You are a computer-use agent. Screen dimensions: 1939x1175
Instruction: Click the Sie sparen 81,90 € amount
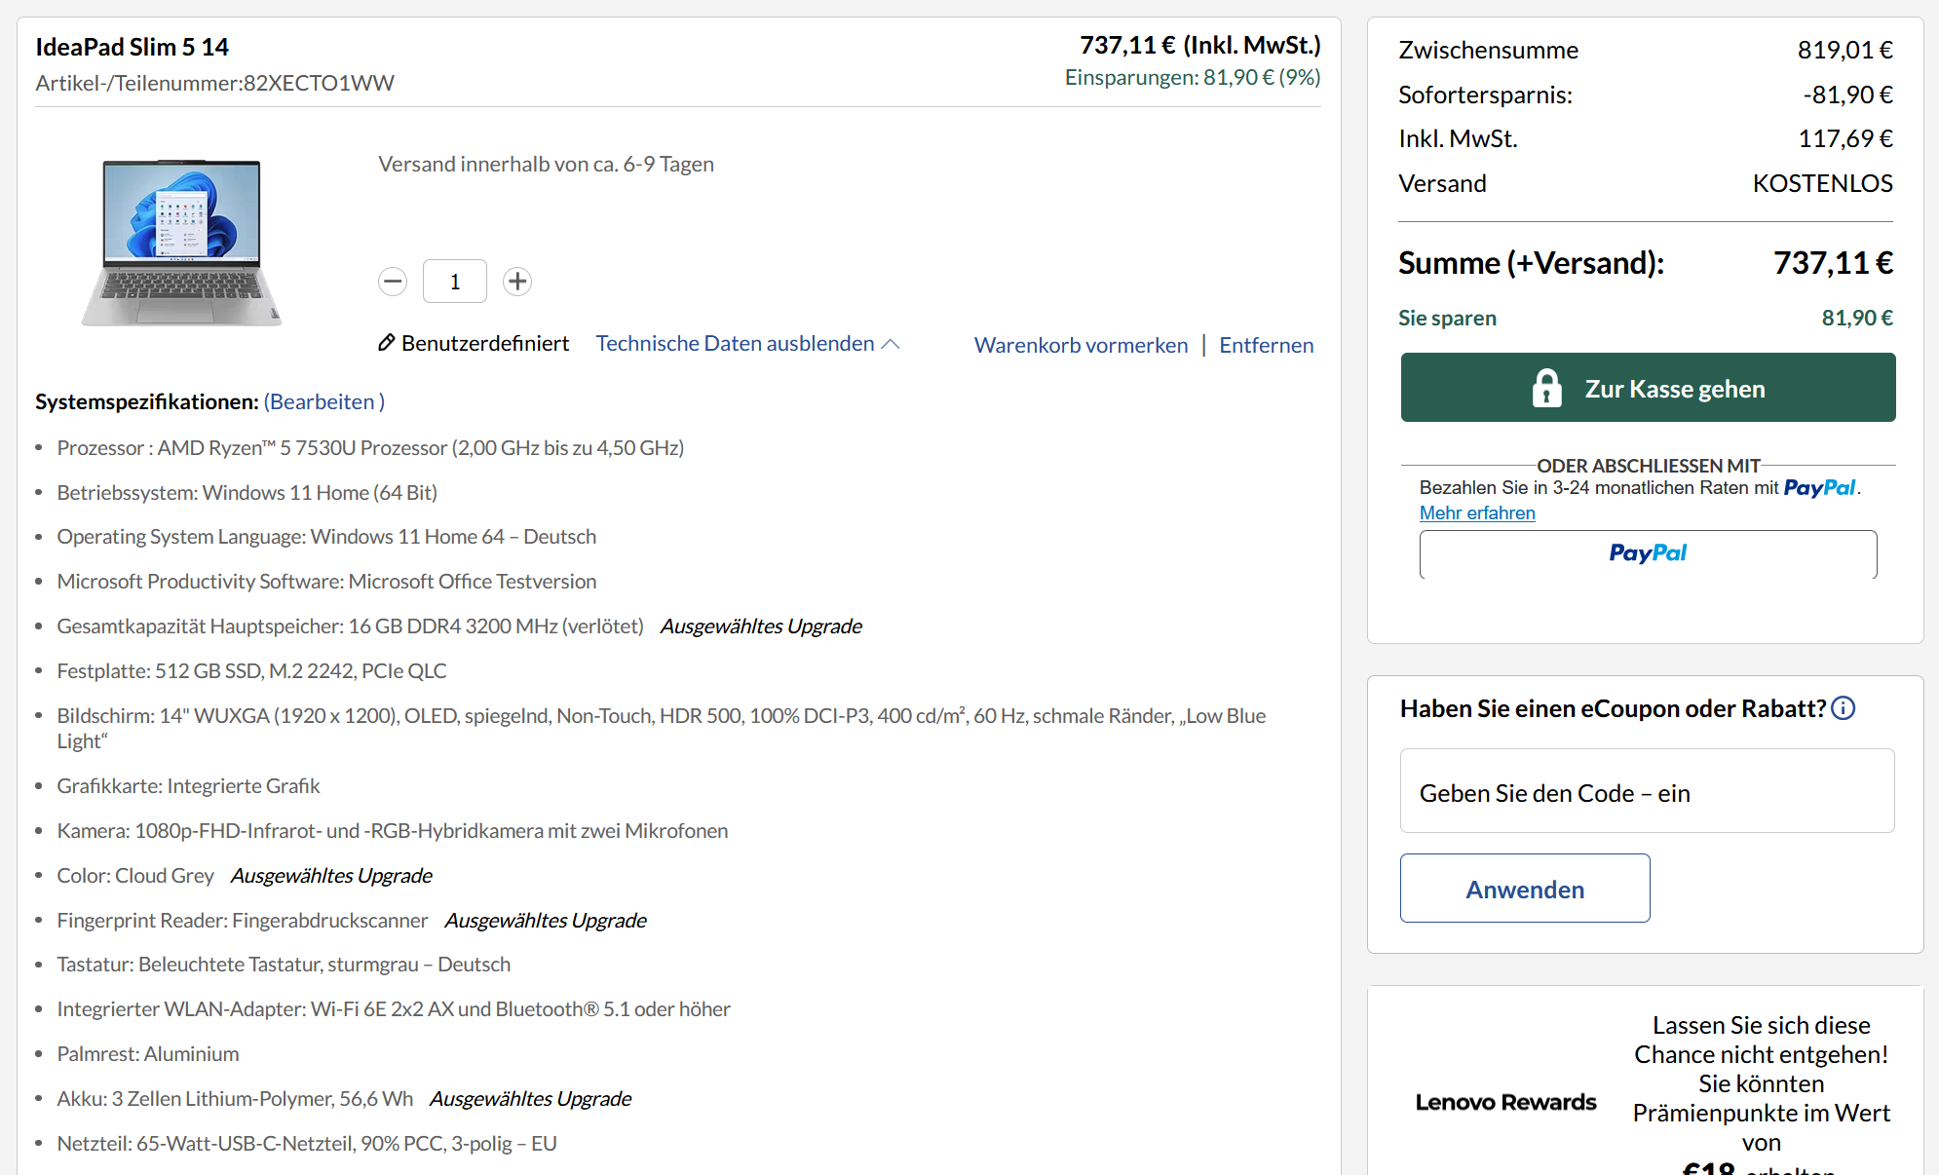point(1857,318)
